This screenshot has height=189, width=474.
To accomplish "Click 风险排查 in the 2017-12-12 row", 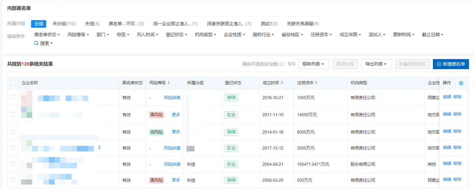I will [x=172, y=148].
